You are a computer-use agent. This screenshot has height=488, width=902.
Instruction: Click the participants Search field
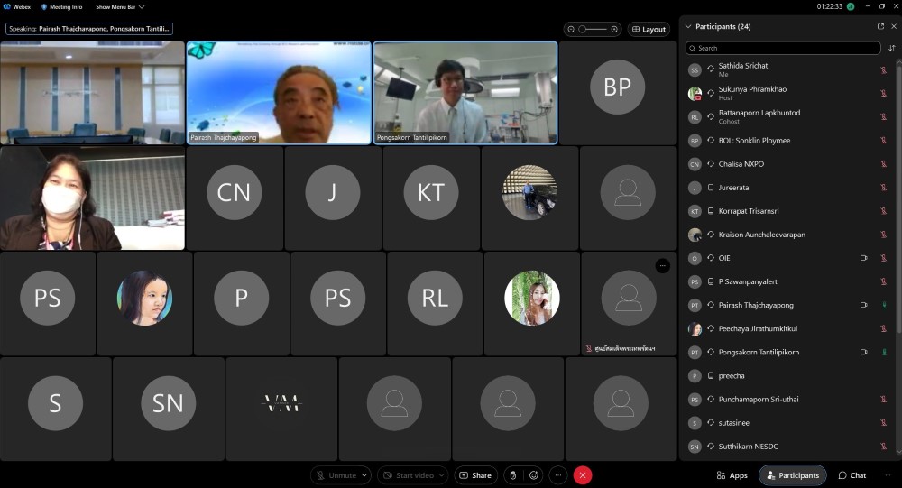(x=781, y=48)
